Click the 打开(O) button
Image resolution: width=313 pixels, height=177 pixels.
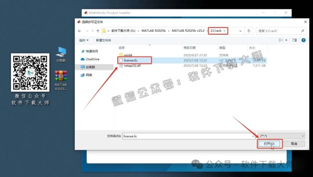click(x=270, y=144)
